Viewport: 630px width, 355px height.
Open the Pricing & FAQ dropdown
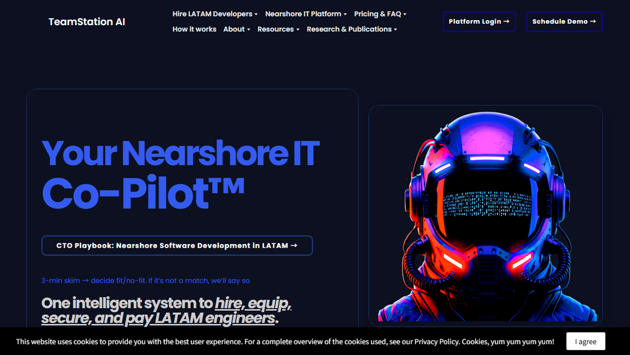click(x=380, y=14)
